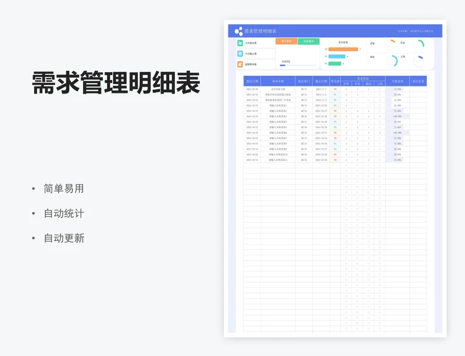Click the 需求状态 merged header cell

(x=363, y=78)
